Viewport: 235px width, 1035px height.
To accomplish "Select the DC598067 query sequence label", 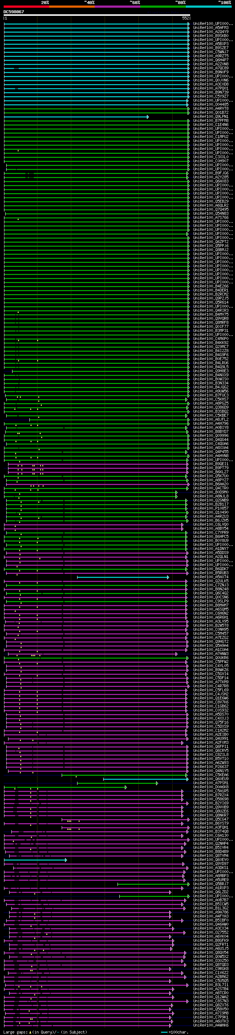I will coord(14,12).
